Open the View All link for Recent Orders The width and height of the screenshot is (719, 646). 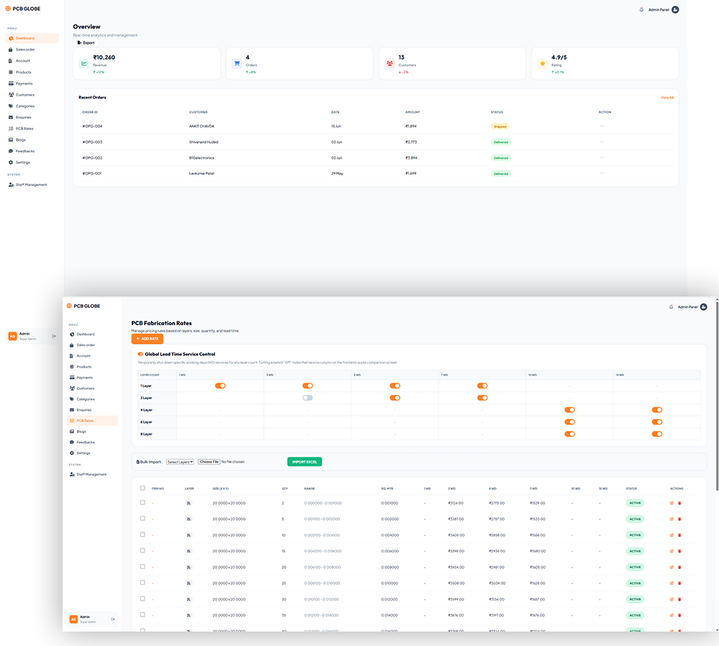[x=667, y=98]
